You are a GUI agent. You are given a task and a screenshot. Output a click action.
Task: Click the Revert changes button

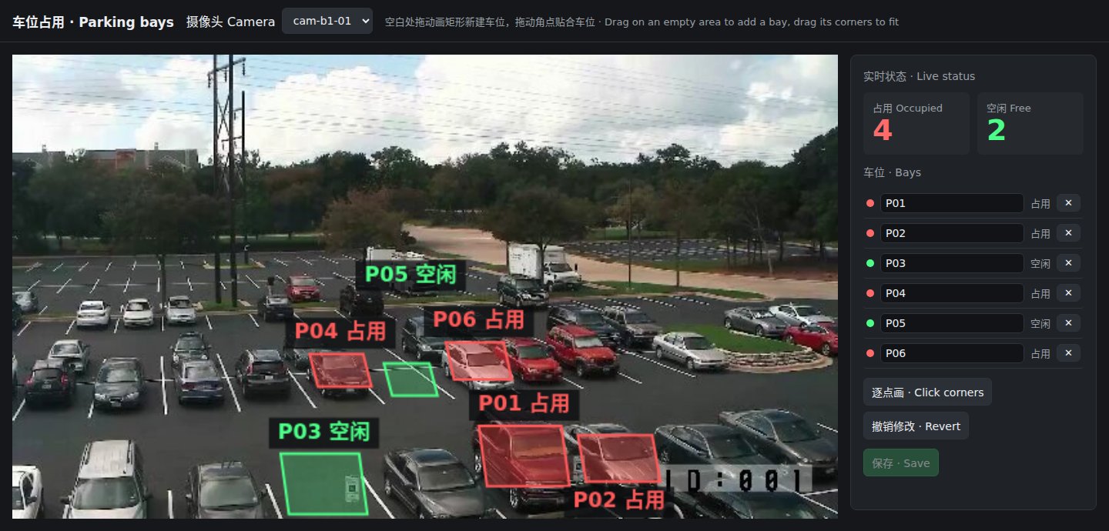point(916,426)
